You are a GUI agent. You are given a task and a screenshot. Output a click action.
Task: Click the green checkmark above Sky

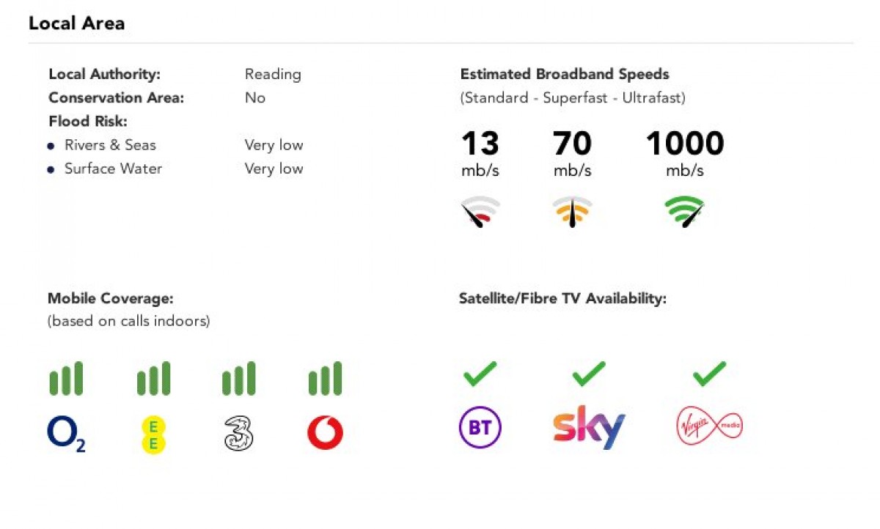tap(589, 374)
